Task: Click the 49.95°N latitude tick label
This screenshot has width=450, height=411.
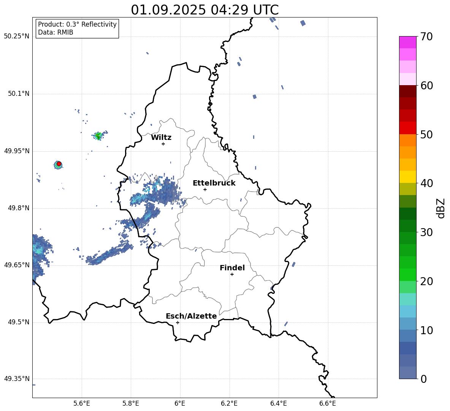Action: 17,151
